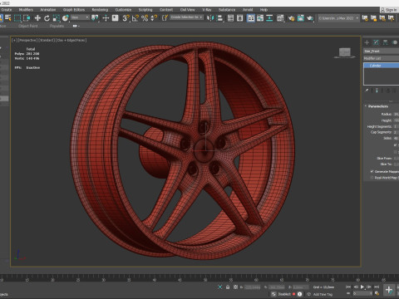Activate the Select and Move tool
The image size is (399, 299).
click(37, 18)
